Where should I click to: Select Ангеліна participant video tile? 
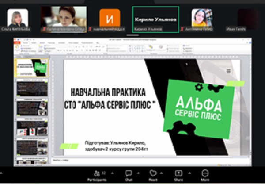coord(202,19)
